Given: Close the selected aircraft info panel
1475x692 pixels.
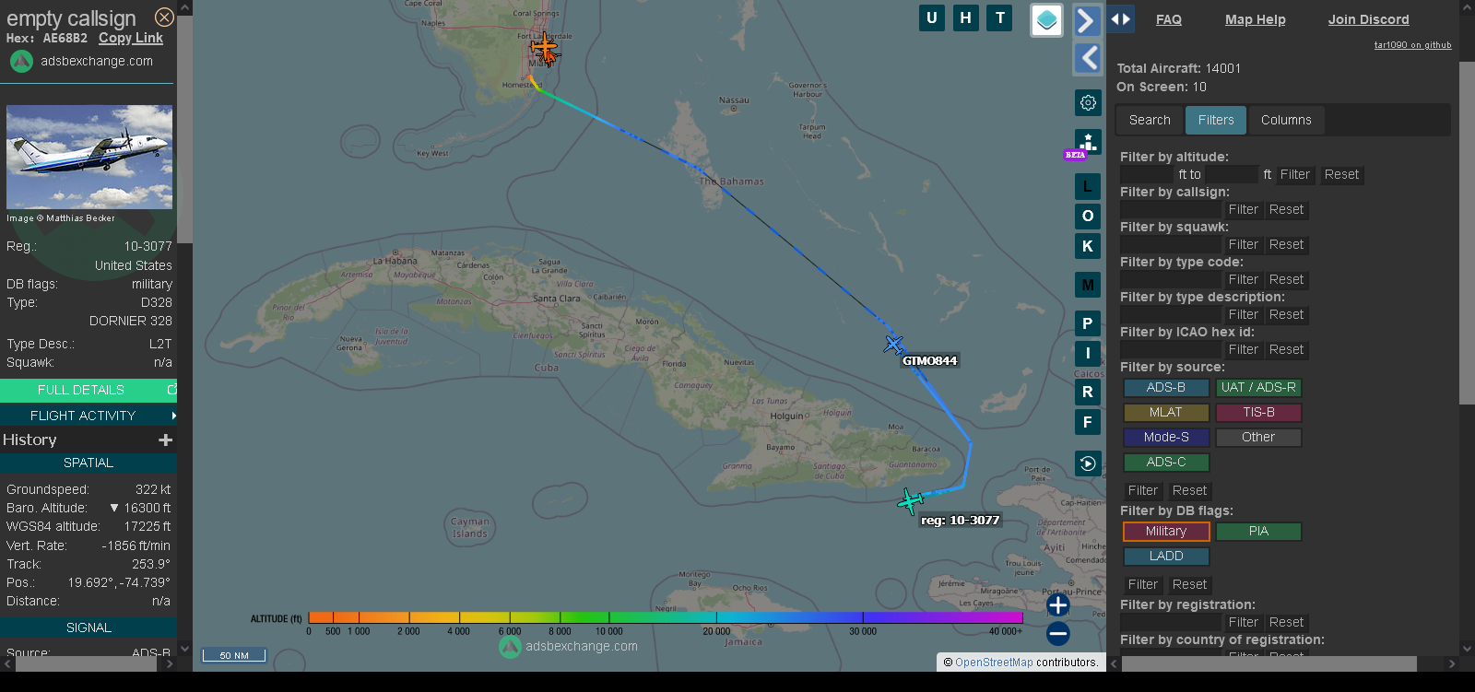Looking at the screenshot, I should tap(164, 18).
